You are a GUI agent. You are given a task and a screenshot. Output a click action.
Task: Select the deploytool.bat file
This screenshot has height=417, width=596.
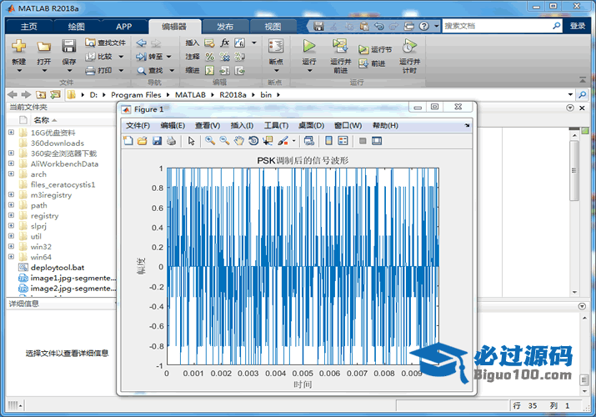coord(57,268)
